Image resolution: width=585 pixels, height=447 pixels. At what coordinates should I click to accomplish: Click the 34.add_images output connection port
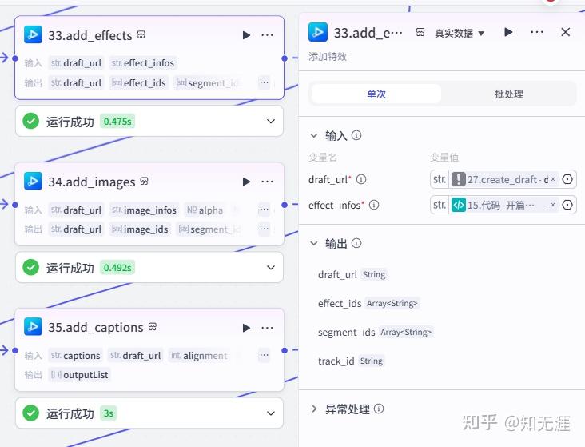(x=285, y=205)
